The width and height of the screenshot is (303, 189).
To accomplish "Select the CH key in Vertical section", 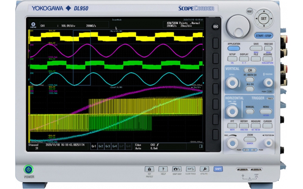I will pos(250,70).
